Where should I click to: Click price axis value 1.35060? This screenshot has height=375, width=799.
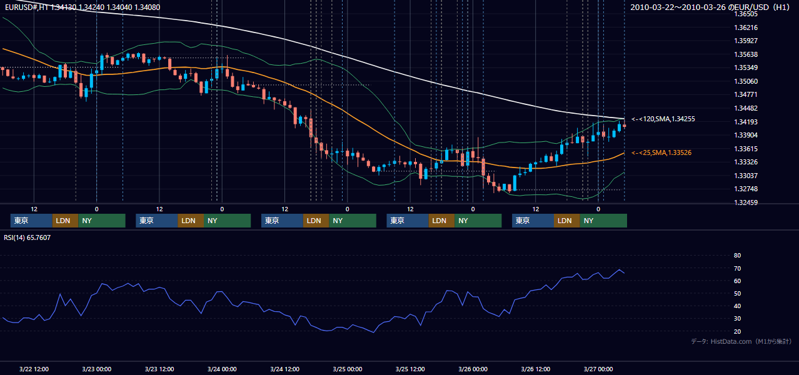tap(746, 81)
